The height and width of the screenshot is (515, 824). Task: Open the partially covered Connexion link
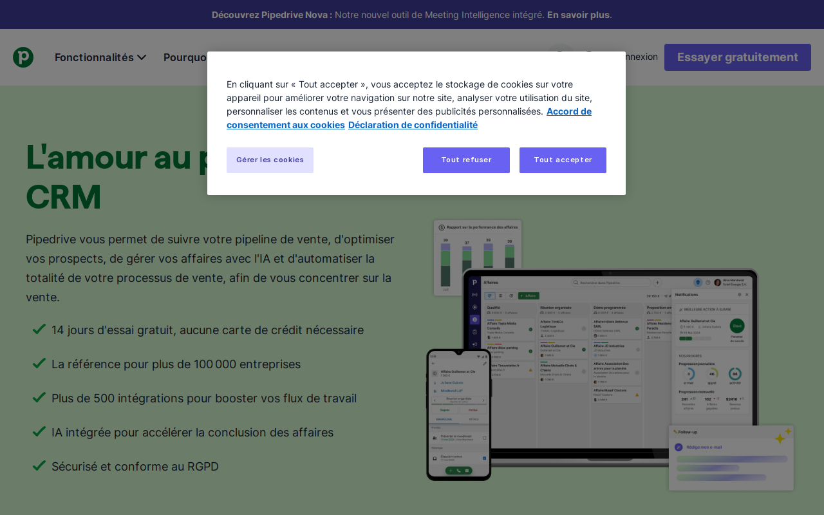pos(641,57)
